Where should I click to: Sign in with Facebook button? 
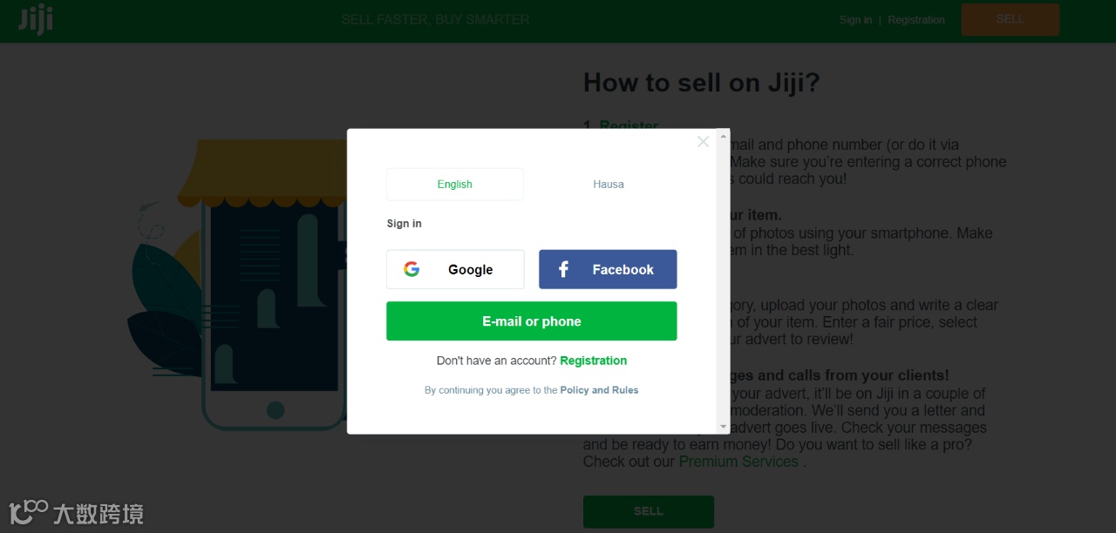608,269
